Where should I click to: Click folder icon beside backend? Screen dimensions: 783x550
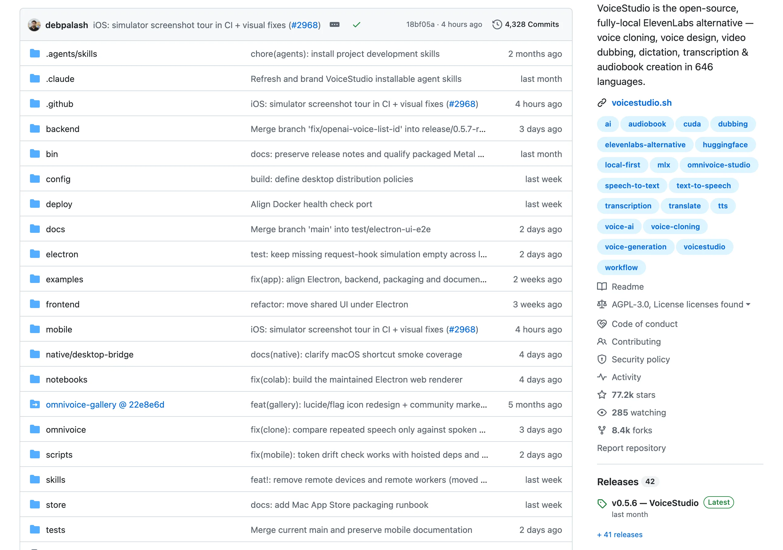pos(35,129)
